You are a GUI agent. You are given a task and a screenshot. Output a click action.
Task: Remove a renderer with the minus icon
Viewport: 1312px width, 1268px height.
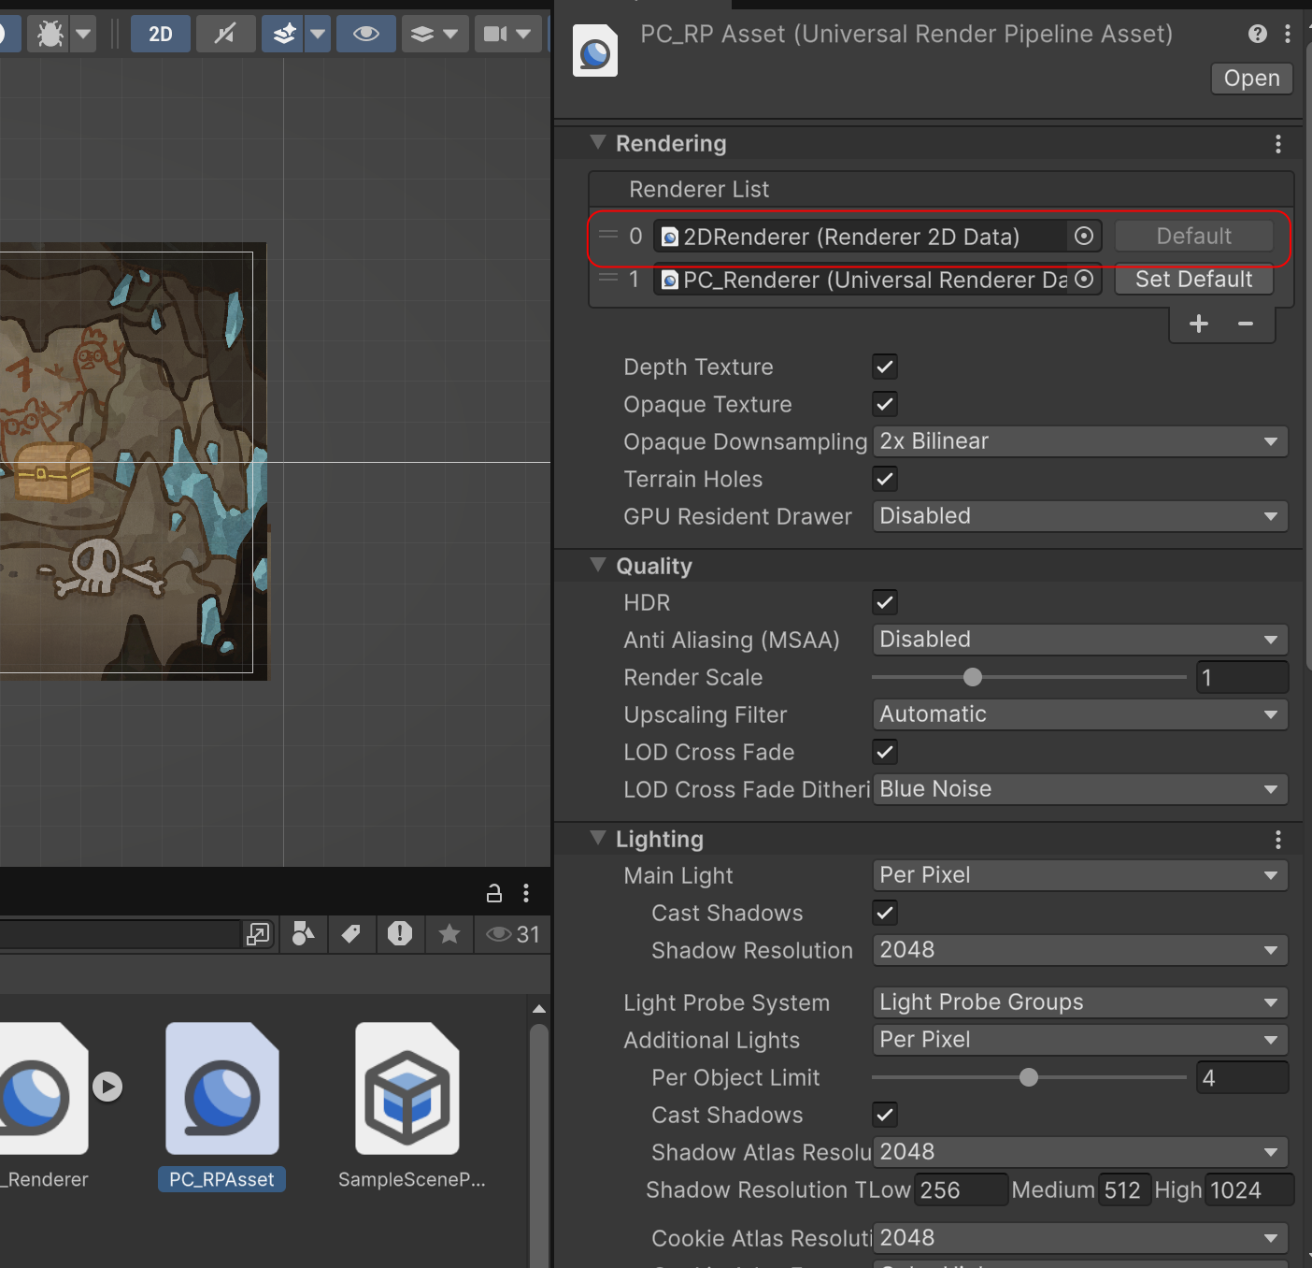click(1246, 324)
